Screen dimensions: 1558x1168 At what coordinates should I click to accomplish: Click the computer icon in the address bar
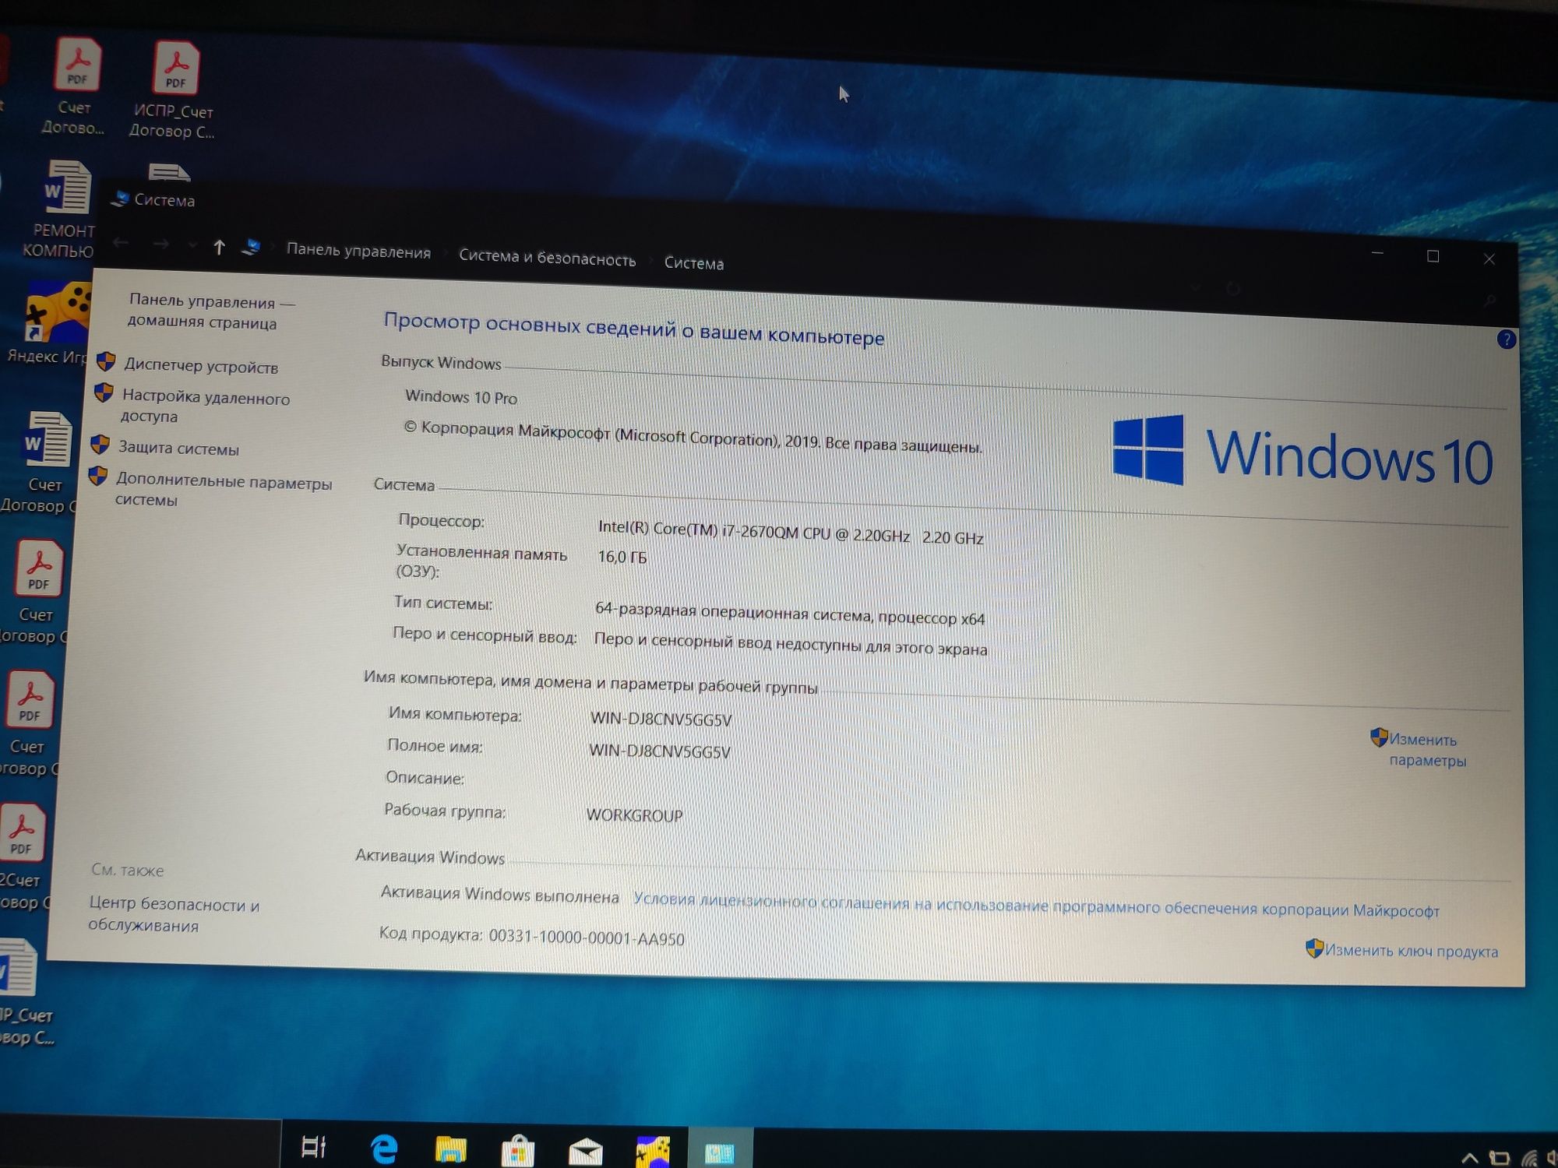251,248
